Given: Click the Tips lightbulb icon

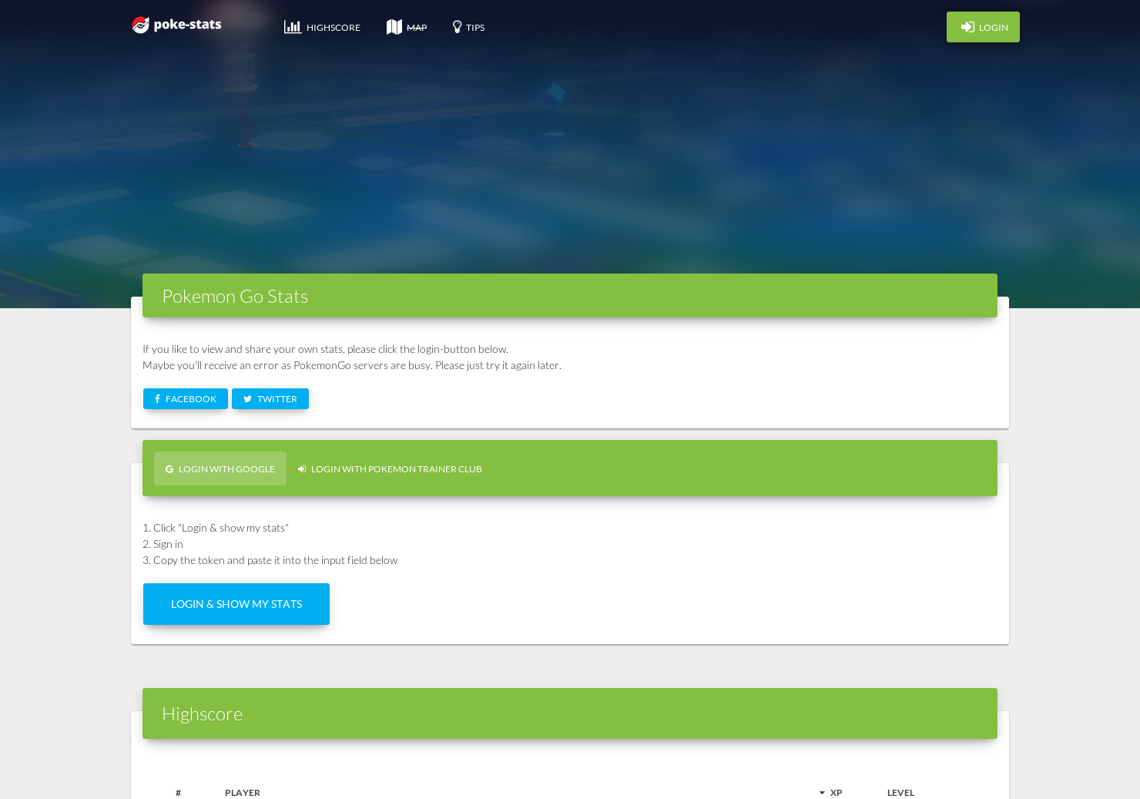Looking at the screenshot, I should 457,27.
